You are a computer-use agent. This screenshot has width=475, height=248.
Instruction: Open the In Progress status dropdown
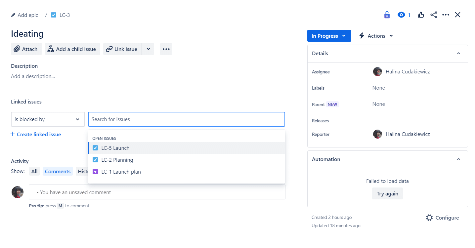pyautogui.click(x=329, y=36)
